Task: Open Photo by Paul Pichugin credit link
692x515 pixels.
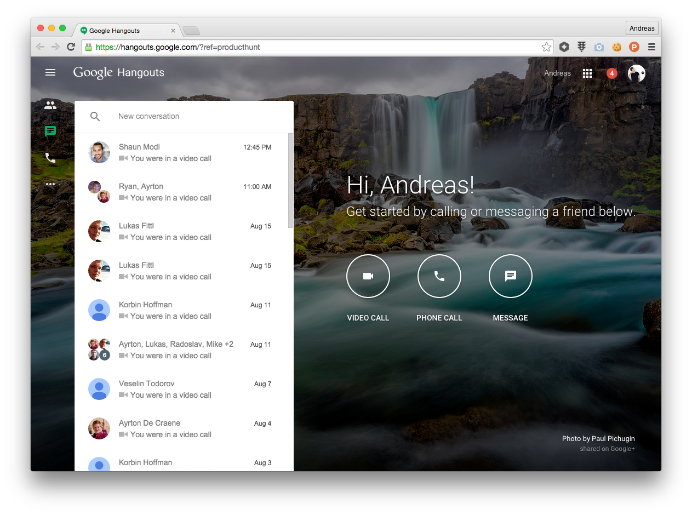Action: [598, 439]
